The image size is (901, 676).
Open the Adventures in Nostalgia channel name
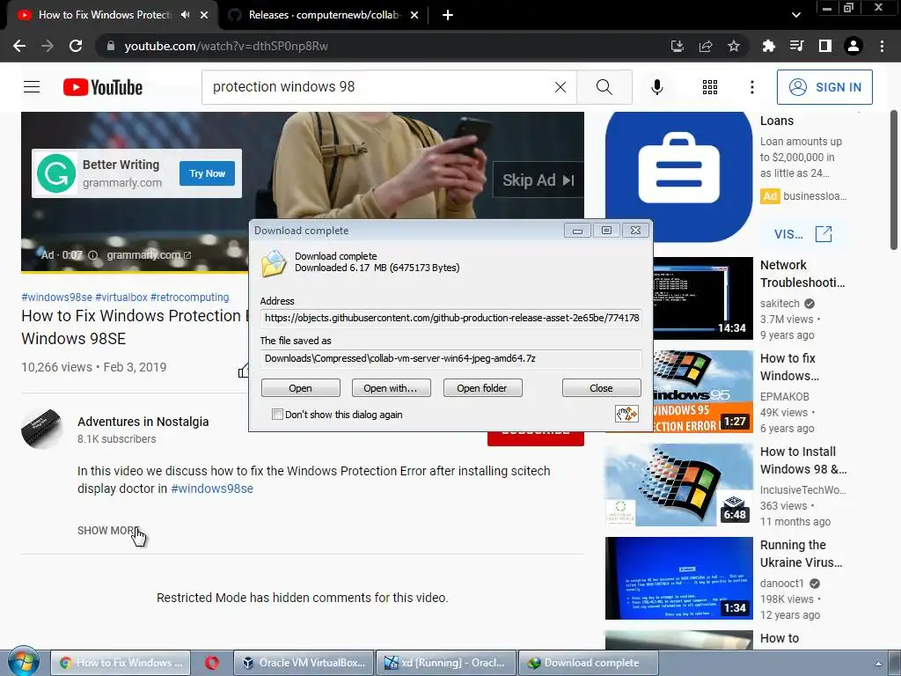pos(143,422)
